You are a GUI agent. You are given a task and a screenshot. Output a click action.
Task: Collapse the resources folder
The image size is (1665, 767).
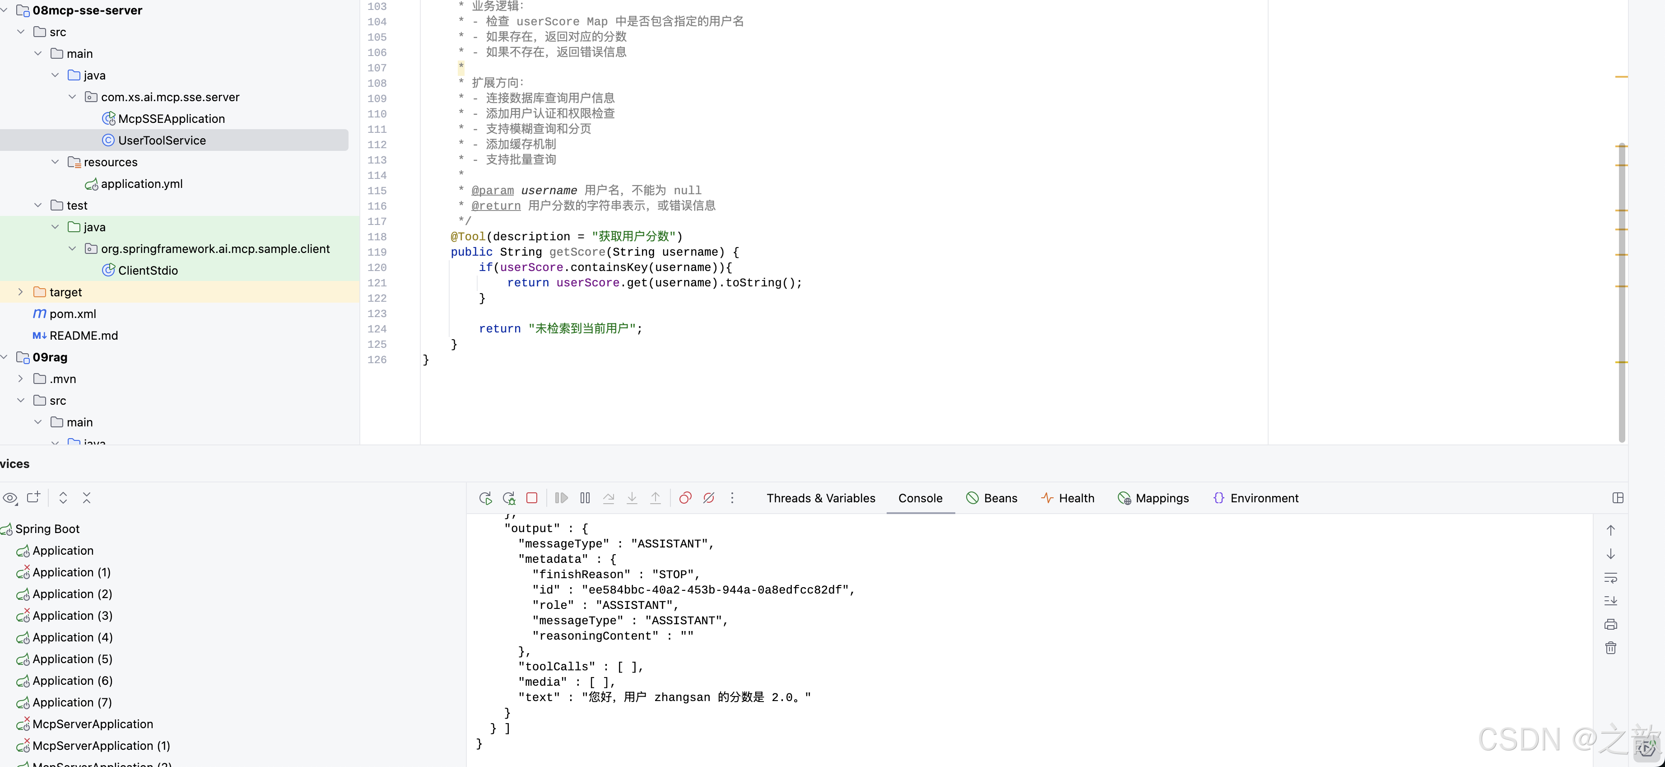(x=55, y=162)
